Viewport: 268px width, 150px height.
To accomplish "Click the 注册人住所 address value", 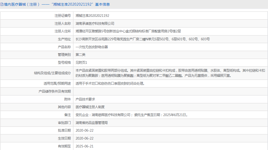I will pos(128,31).
